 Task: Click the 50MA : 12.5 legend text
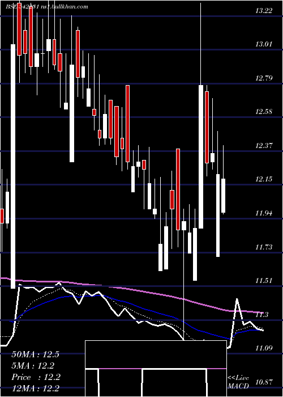point(35,354)
